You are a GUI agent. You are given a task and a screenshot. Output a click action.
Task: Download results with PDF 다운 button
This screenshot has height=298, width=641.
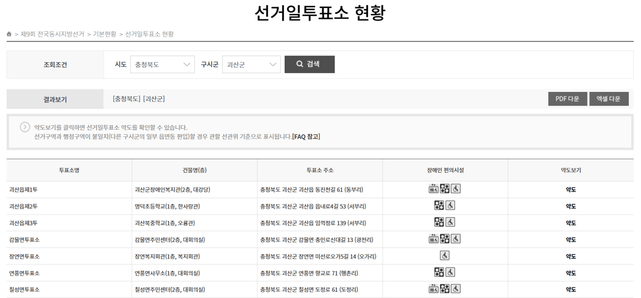pos(567,99)
